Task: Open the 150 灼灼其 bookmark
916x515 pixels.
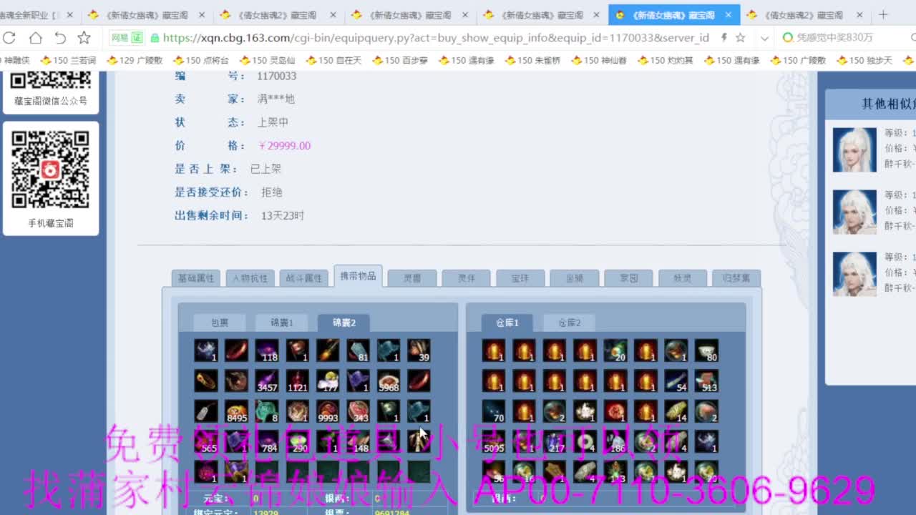Action: pyautogui.click(x=666, y=61)
